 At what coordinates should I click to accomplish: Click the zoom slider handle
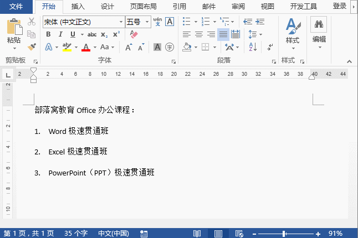[x=284, y=234]
